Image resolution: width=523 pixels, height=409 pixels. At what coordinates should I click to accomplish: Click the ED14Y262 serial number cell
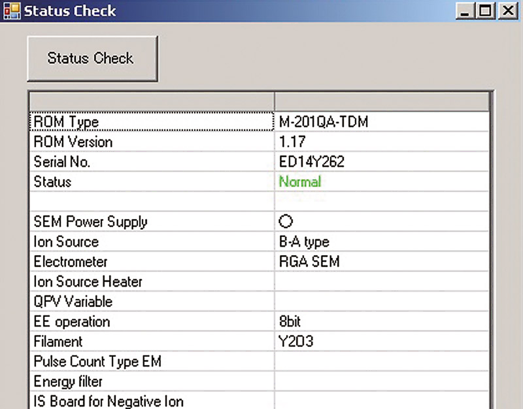[x=312, y=162]
